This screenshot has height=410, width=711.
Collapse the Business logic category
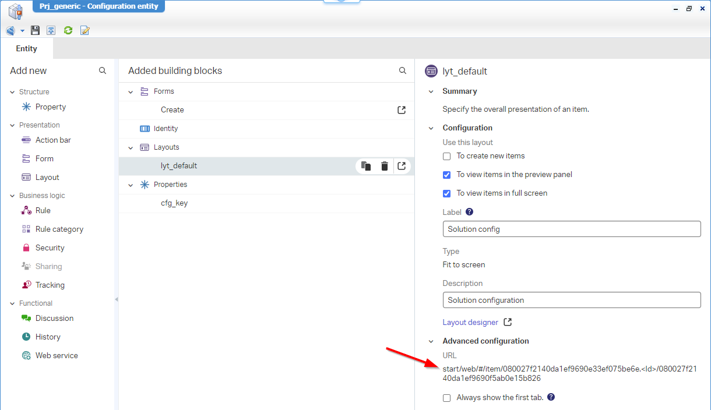coord(12,196)
